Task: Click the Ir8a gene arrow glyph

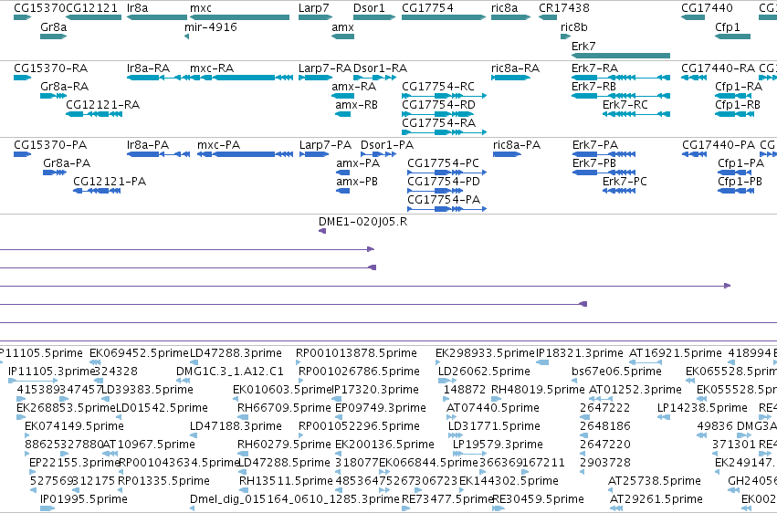Action: pyautogui.click(x=157, y=18)
